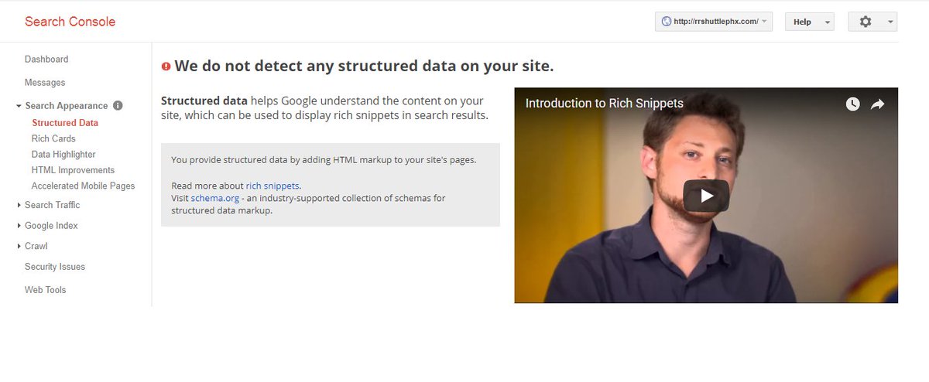The width and height of the screenshot is (929, 382).
Task: Click the globe icon in the property selector
Action: [665, 22]
